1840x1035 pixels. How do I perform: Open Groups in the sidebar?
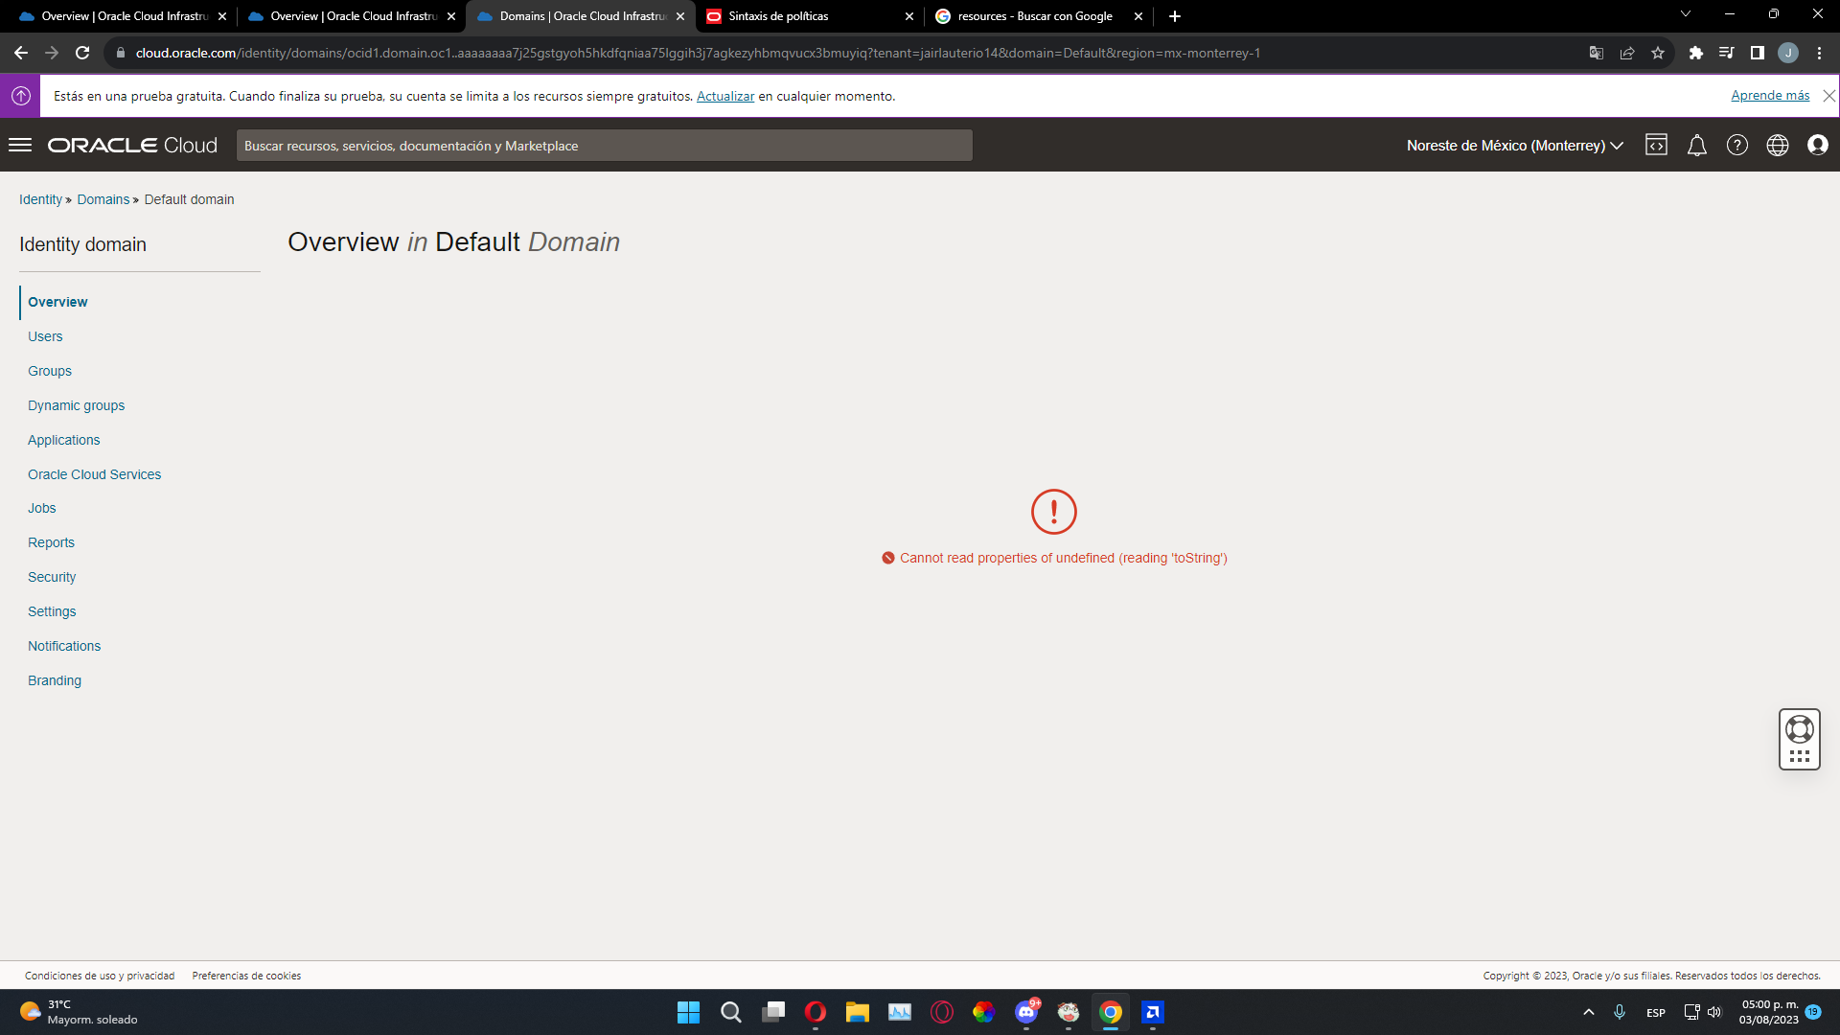click(x=50, y=371)
